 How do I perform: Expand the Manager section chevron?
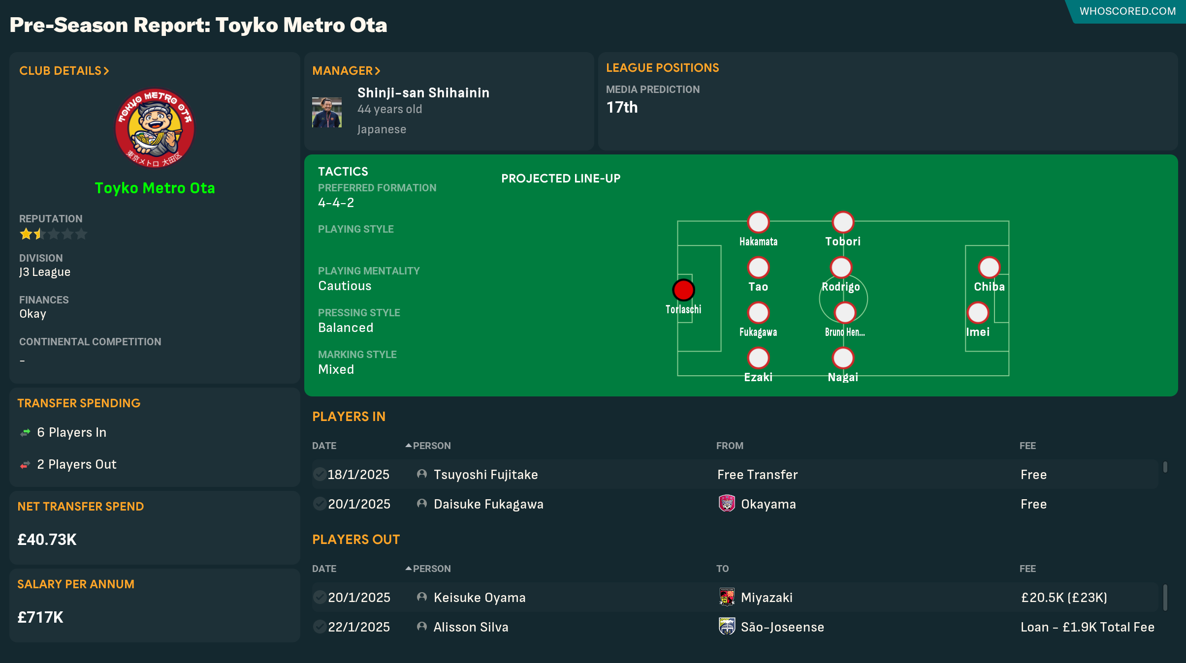point(377,71)
